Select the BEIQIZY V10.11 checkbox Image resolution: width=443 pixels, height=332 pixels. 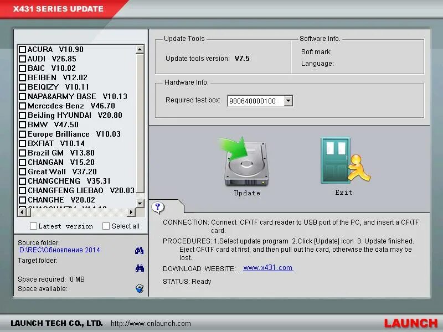point(22,87)
